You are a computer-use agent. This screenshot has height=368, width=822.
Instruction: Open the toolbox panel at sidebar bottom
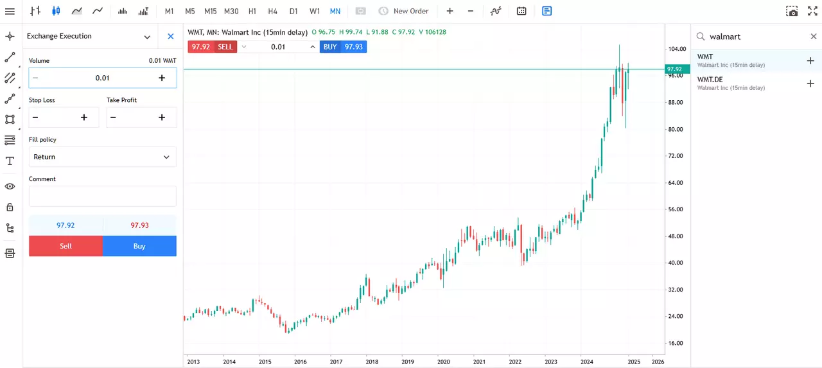pos(10,254)
